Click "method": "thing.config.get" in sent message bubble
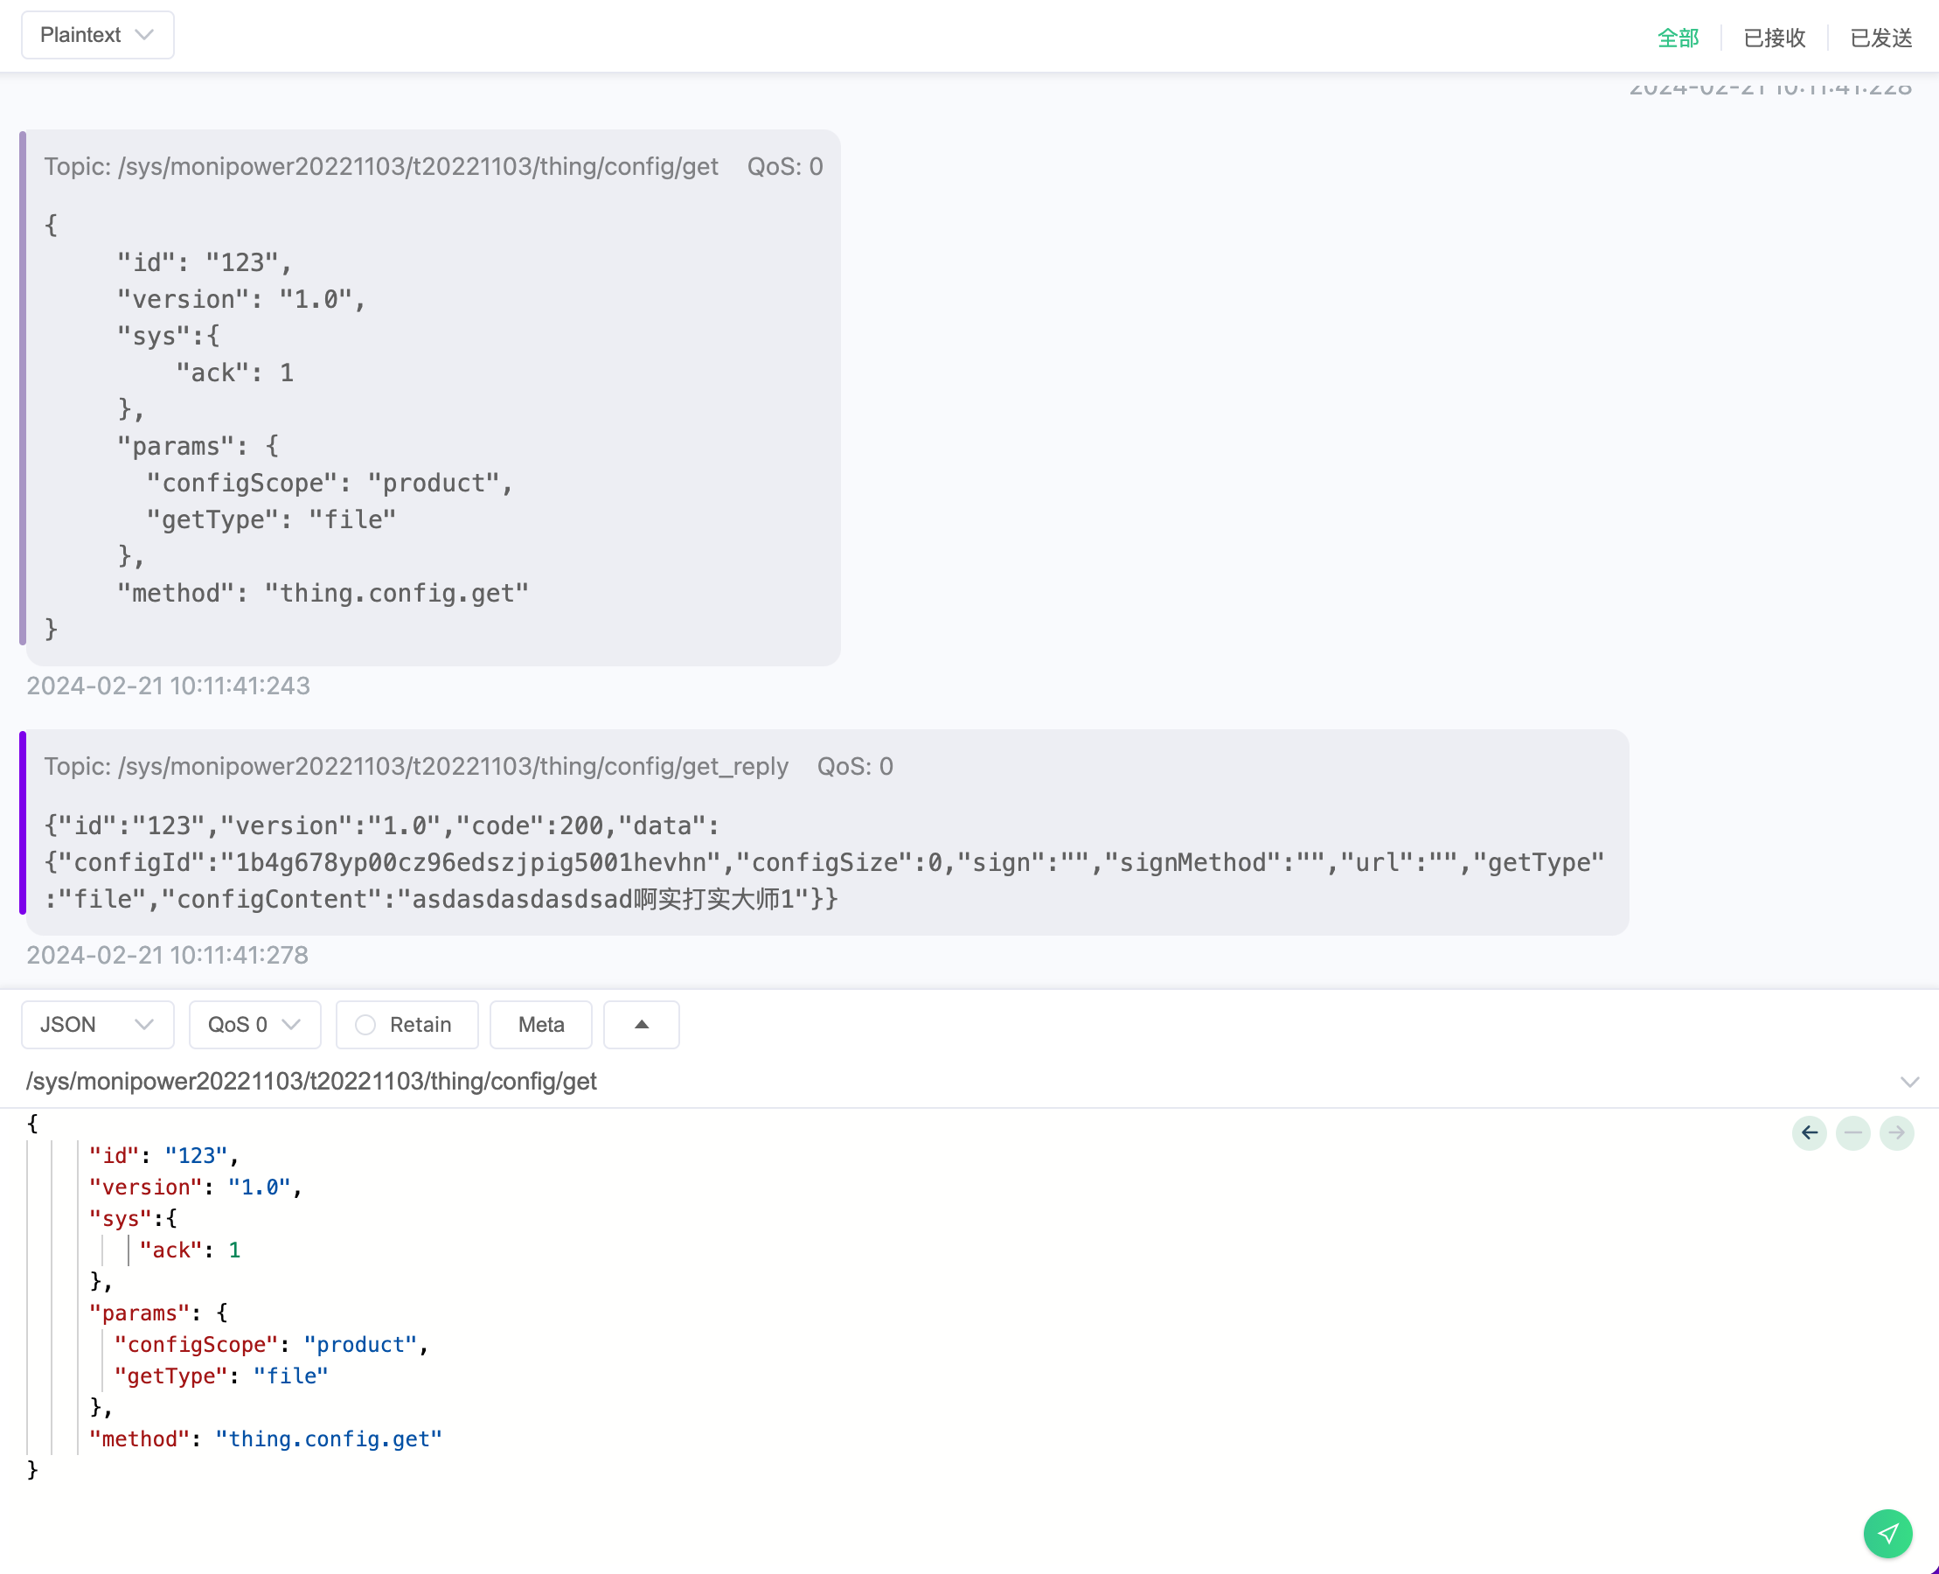1939x1574 pixels. point(323,593)
